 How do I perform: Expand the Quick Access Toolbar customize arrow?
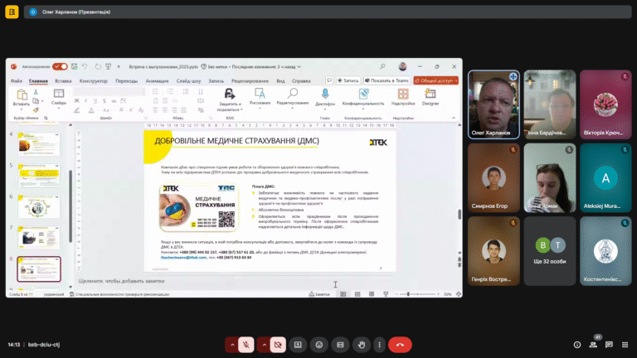click(119, 66)
